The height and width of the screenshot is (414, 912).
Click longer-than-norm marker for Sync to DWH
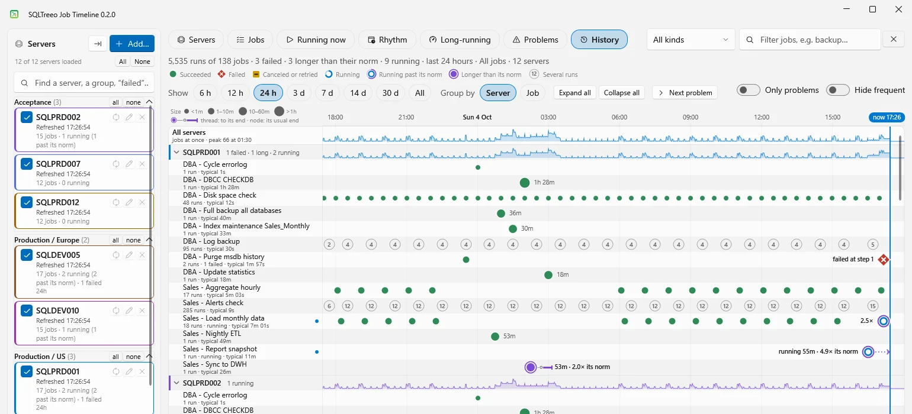pyautogui.click(x=531, y=367)
